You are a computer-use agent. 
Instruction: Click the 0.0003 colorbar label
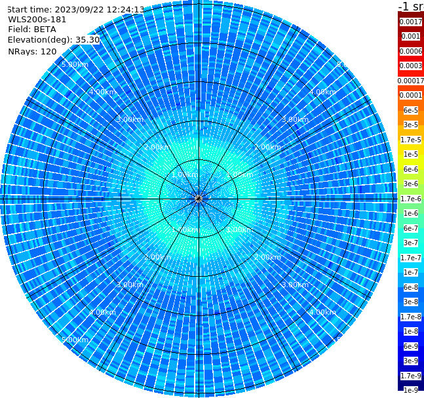click(411, 66)
